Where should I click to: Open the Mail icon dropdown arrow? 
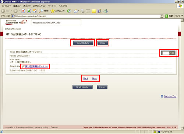79,11
